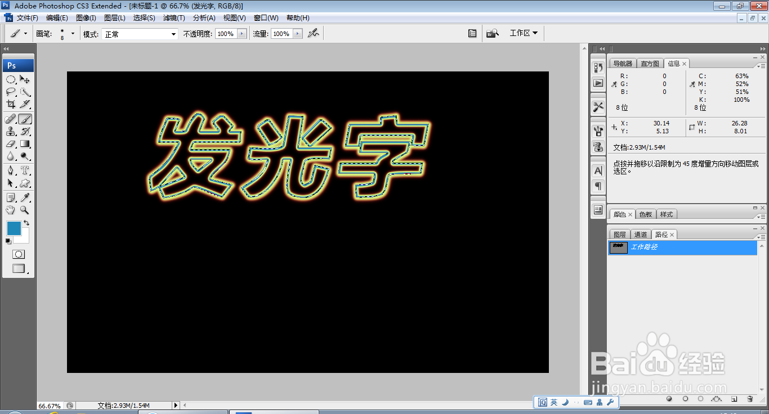The height and width of the screenshot is (414, 769).
Task: Select the Brush tool in toolbox
Action: point(25,119)
